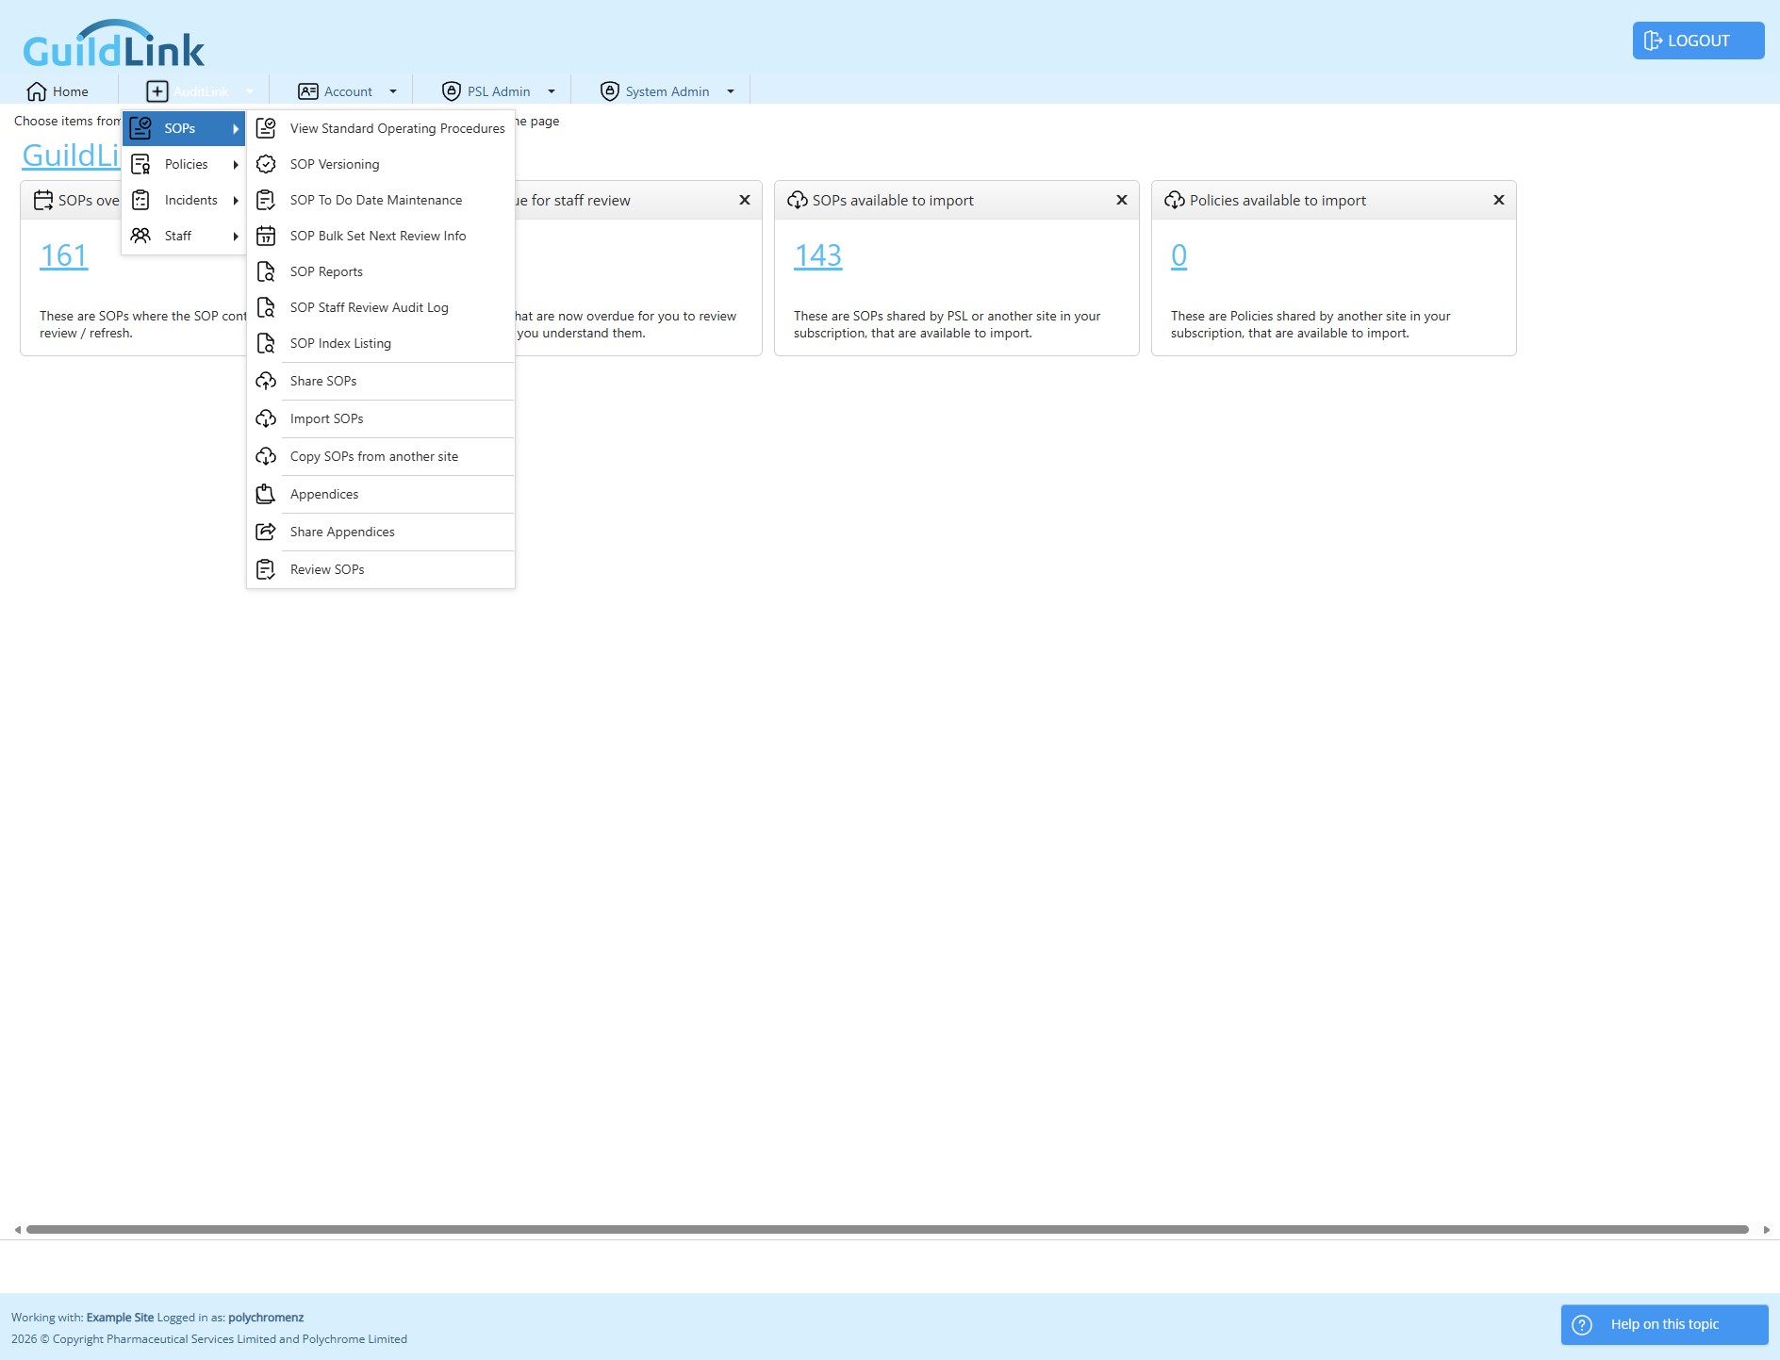
Task: Click the System Admin shield icon
Action: tap(610, 91)
